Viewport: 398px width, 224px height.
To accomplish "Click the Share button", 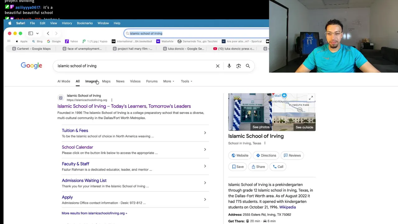I will pyautogui.click(x=258, y=167).
